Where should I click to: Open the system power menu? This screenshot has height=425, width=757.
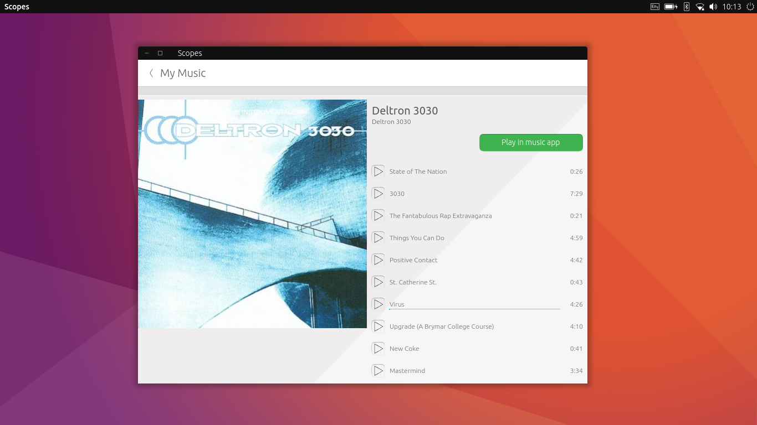(750, 7)
